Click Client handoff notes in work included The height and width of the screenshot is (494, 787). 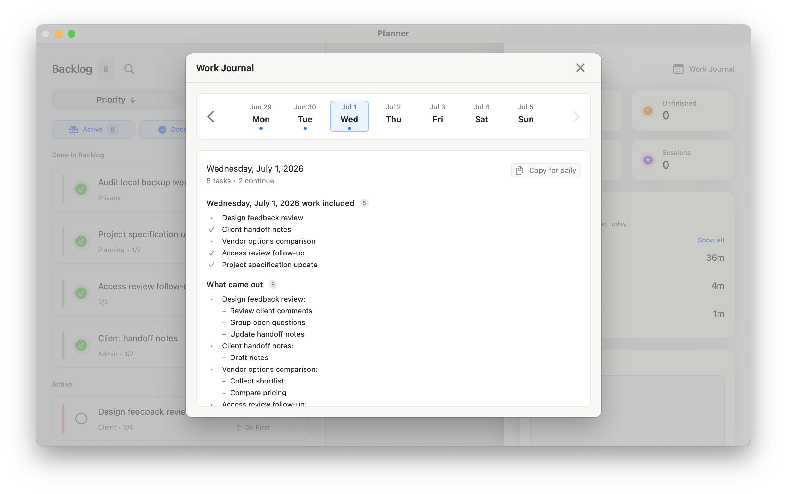tap(256, 229)
